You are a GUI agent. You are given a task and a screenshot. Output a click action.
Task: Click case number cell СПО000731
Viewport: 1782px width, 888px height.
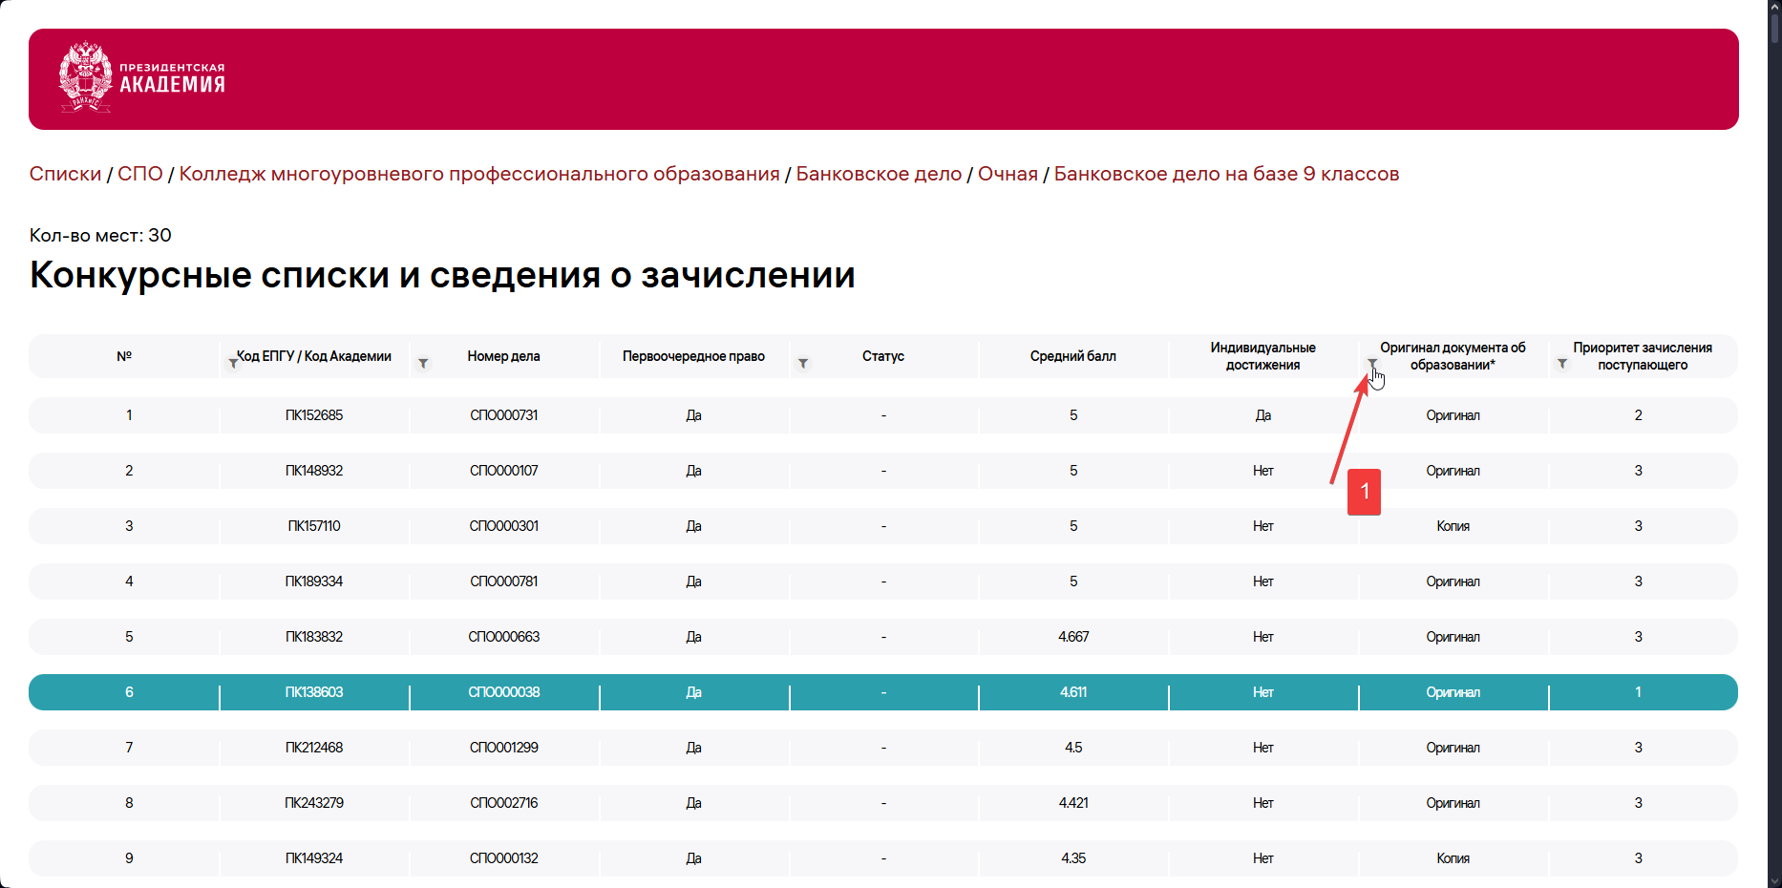(x=503, y=415)
